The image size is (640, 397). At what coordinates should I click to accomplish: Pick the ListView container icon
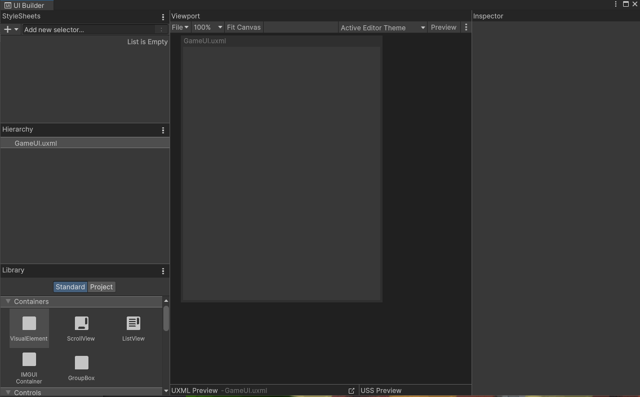click(134, 324)
